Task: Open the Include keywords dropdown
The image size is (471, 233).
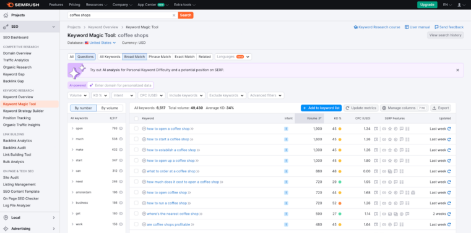Action: (x=186, y=95)
